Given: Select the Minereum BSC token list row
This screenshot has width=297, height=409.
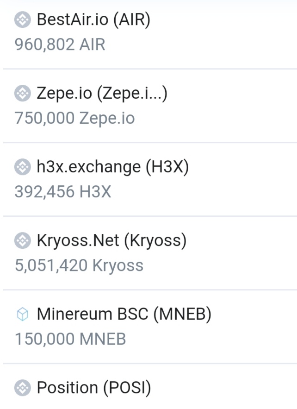Looking at the screenshot, I should click(150, 326).
